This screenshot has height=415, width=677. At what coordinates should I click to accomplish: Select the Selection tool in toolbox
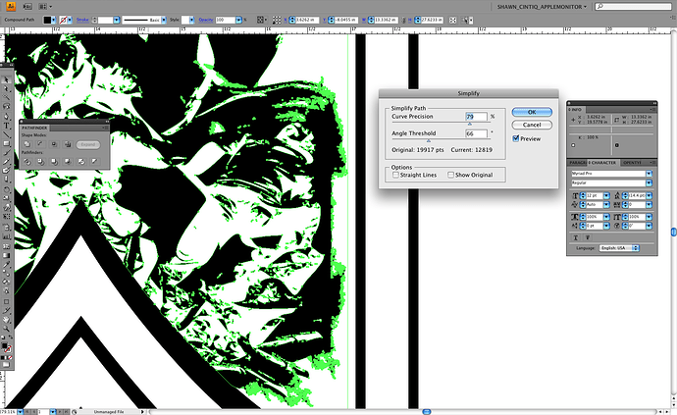(6, 79)
